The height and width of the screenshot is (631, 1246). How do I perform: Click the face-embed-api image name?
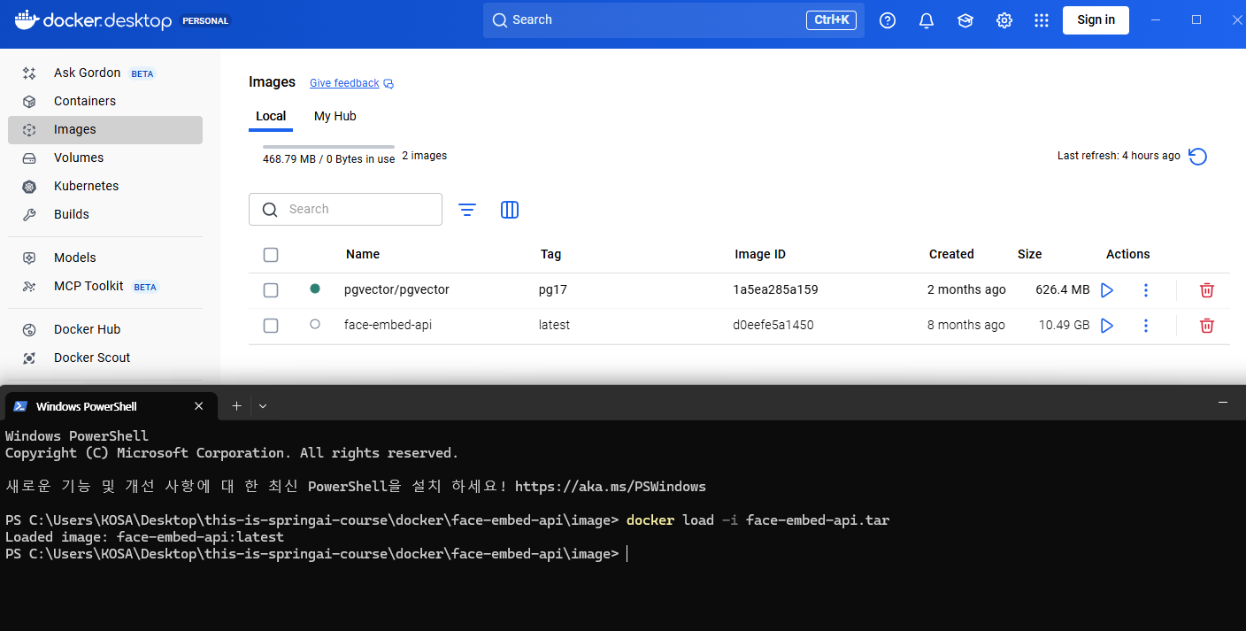(x=388, y=325)
